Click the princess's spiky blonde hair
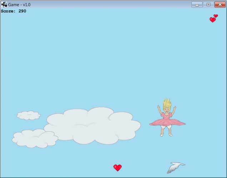 tap(167, 103)
